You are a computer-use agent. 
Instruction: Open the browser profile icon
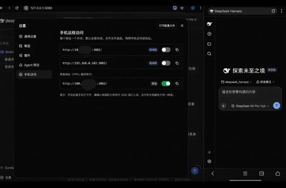pyautogui.click(x=193, y=8)
